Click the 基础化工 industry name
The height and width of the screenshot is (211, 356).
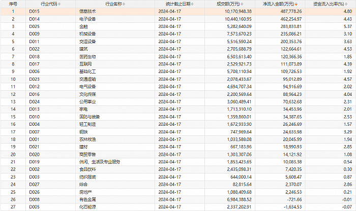[87, 72]
